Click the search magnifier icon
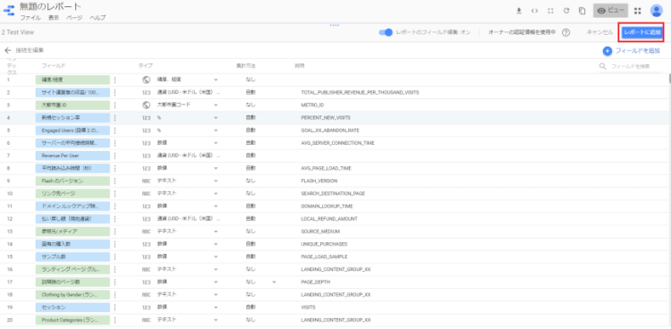671x329 pixels. coord(602,66)
